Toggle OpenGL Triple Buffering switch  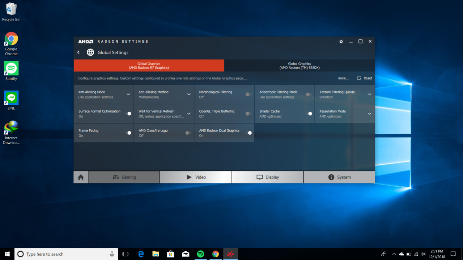click(248, 114)
